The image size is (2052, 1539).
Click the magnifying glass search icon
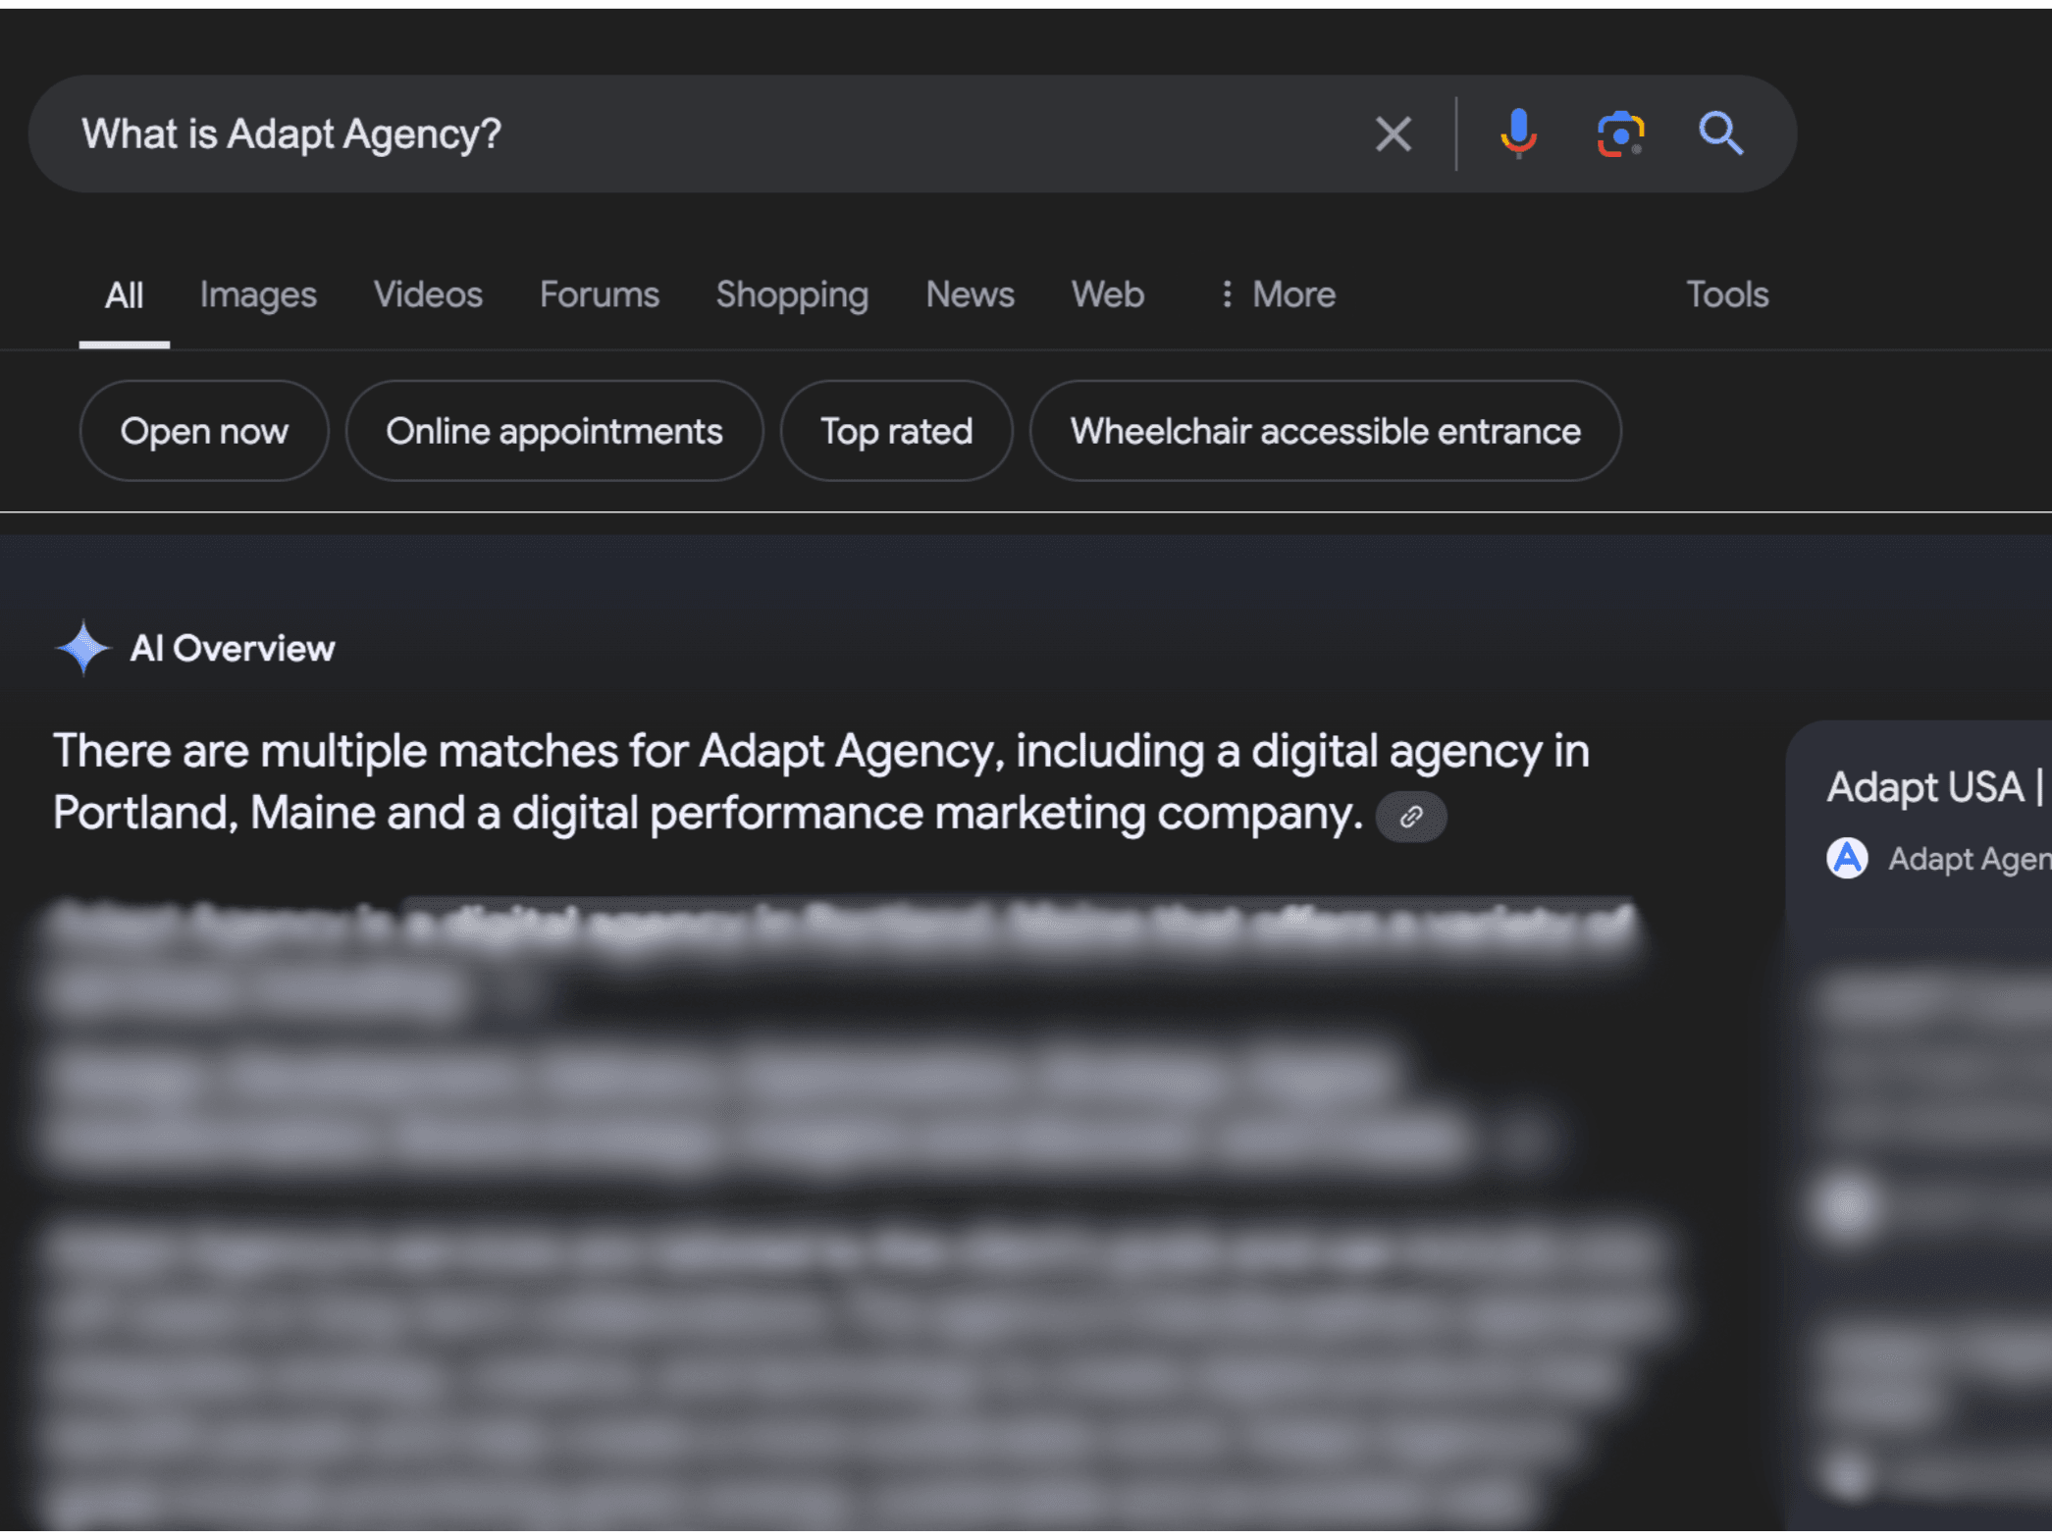tap(1720, 133)
